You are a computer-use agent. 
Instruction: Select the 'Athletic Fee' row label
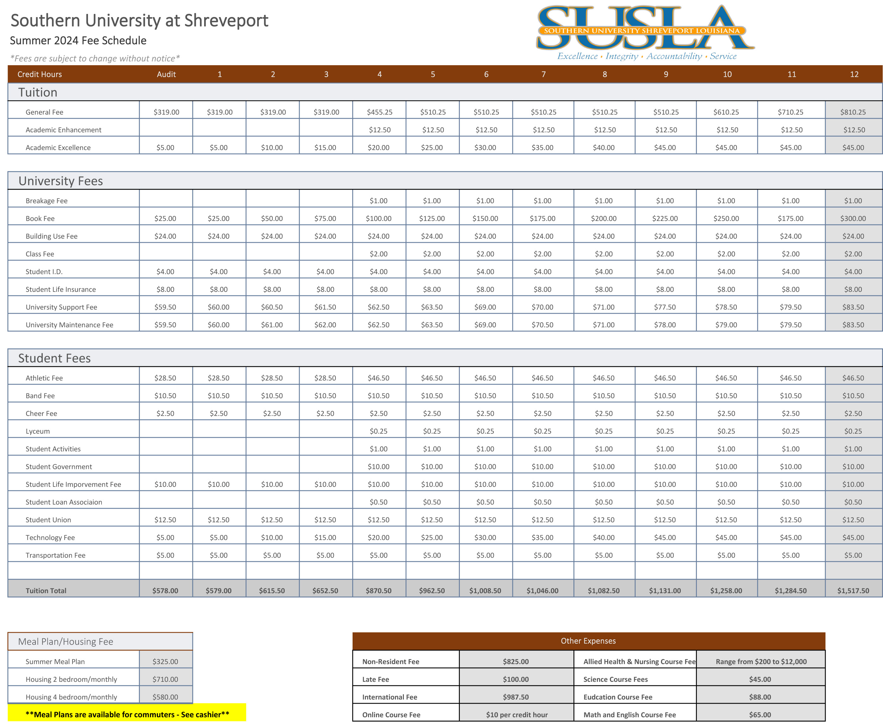[44, 378]
